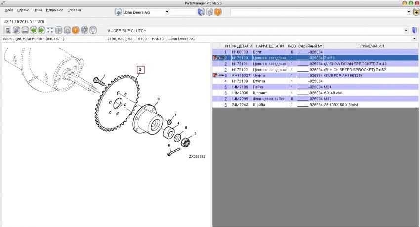Image resolution: width=420 pixels, height=227 pixels.
Task: Select the 11M7030 Шплинт row
Action: 315,93
